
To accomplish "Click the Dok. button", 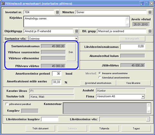I will [71, 52].
